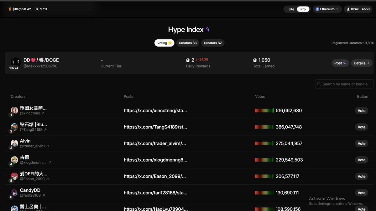This screenshot has height=211, width=376.
Task: Switch to Lite mode
Action: tap(291, 9)
